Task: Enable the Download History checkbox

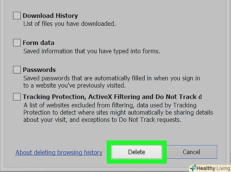Action: 17,15
